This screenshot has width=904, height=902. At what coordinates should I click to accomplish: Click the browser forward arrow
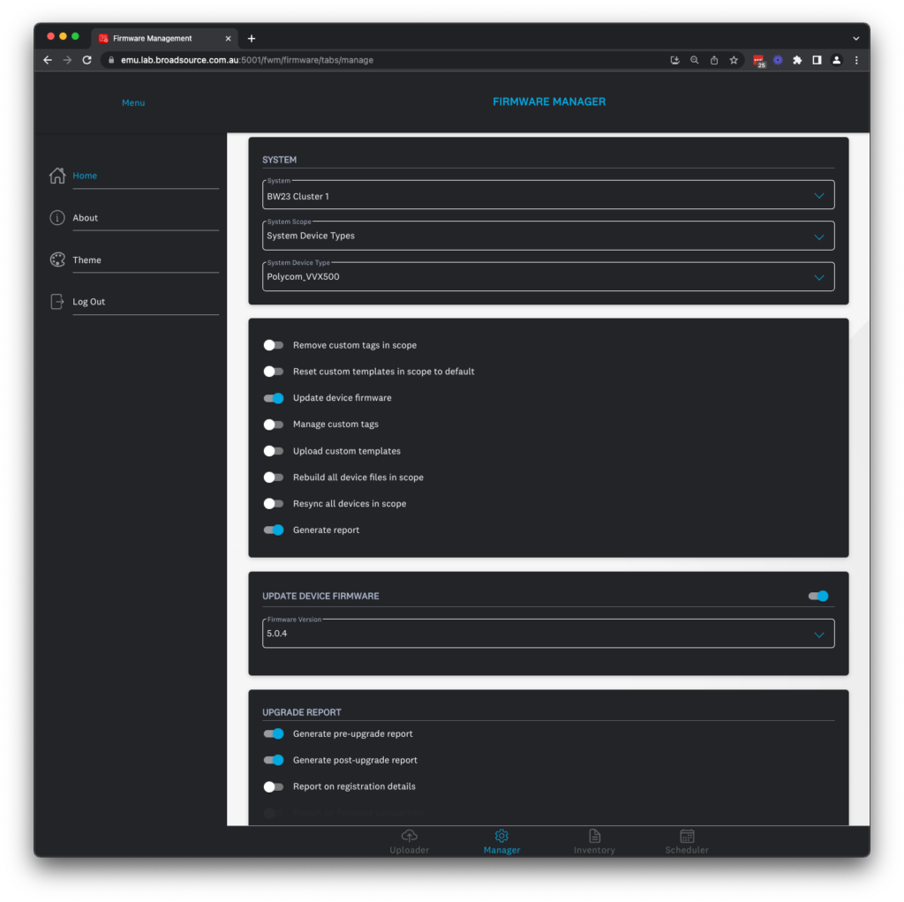[67, 60]
